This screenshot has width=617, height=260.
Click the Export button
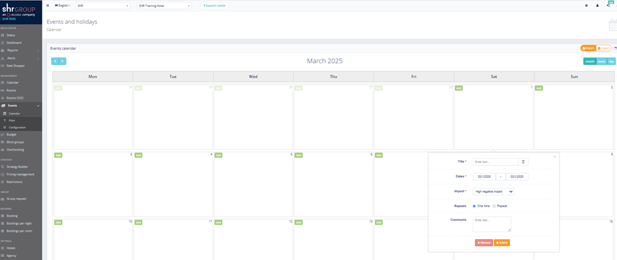click(604, 48)
